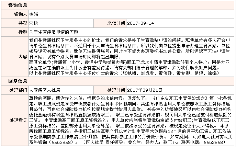Screen dimensions: 236x147
Task: Select the 内容 label cell
Action: tap(15, 57)
